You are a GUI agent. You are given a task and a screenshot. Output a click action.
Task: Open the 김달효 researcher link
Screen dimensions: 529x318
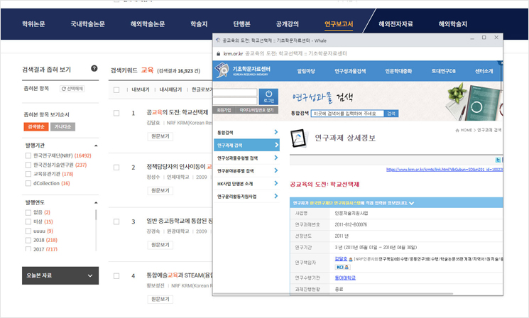[341, 258]
